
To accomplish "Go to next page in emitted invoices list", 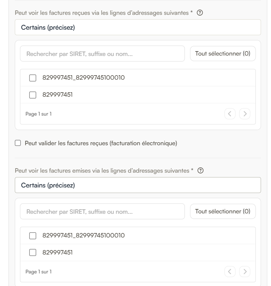I will pos(245,272).
